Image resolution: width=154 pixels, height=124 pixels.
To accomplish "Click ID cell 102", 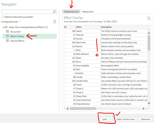I will pyautogui.click(x=70, y=81).
